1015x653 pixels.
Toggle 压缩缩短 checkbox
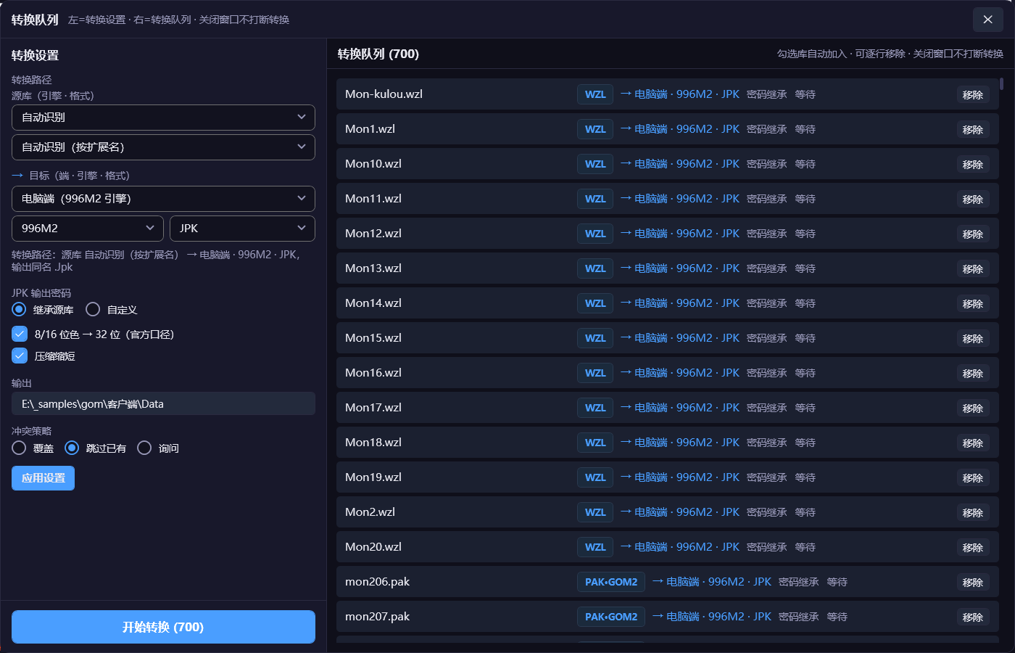[x=20, y=356]
